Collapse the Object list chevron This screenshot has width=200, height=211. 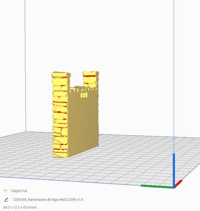click(x=5, y=191)
